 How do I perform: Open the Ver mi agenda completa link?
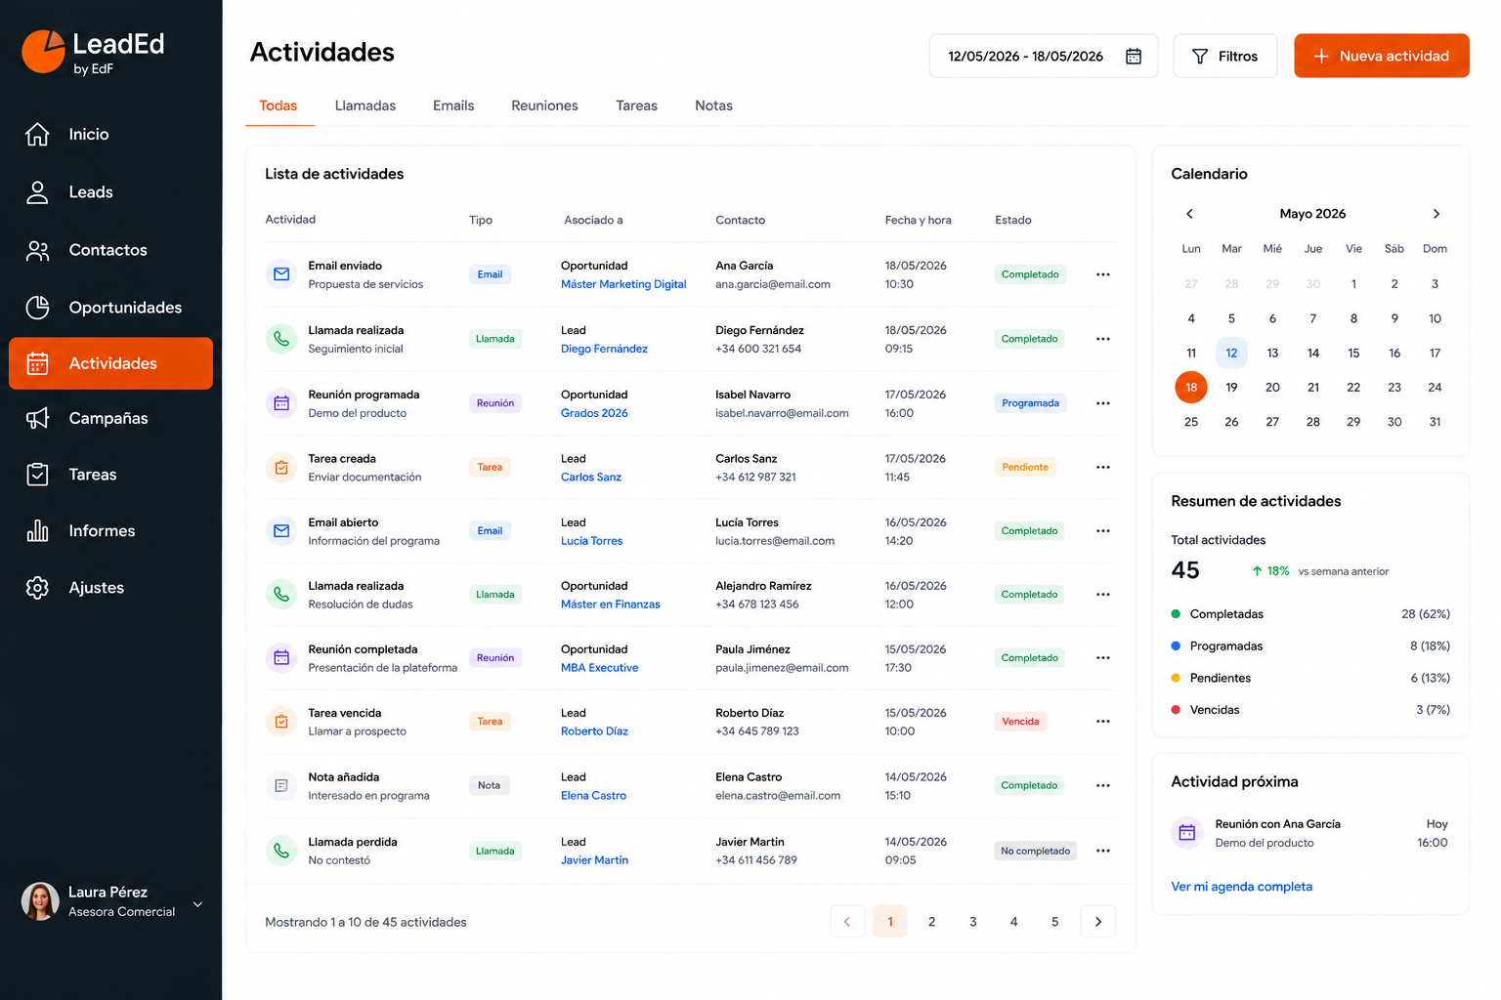click(x=1241, y=887)
